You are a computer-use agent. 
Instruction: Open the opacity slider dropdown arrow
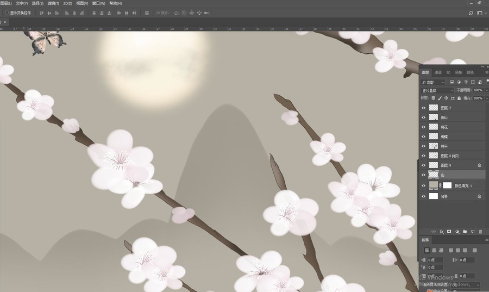[486, 90]
